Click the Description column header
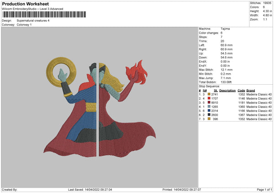274x193 pixels. (x=227, y=90)
